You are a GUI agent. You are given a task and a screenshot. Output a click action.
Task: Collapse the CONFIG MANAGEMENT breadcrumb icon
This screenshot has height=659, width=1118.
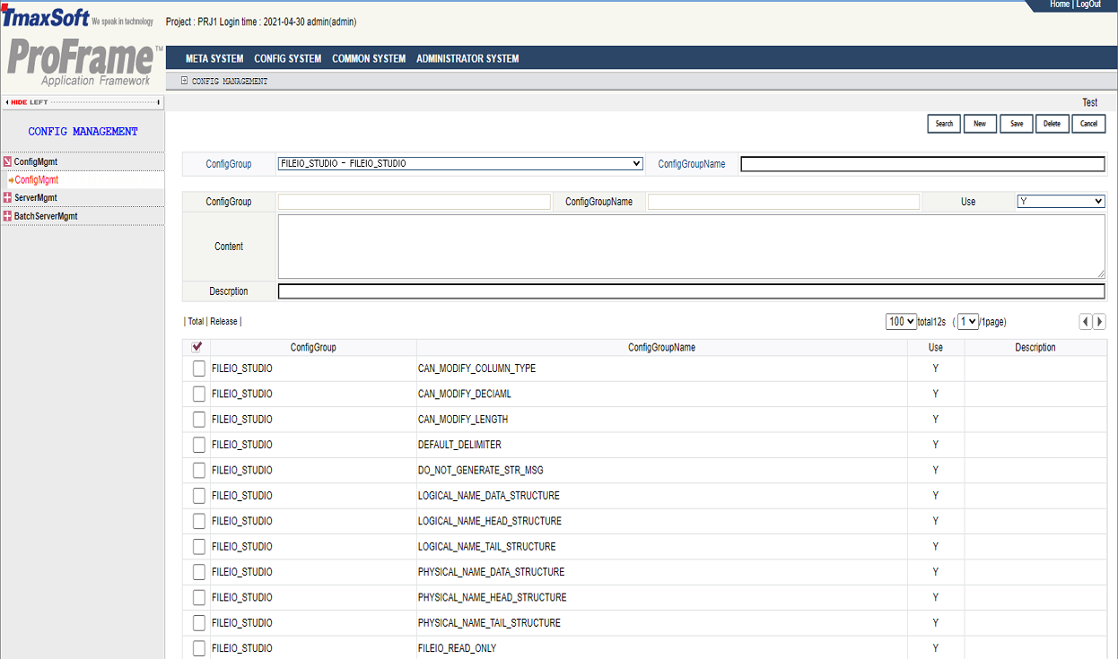click(x=184, y=81)
